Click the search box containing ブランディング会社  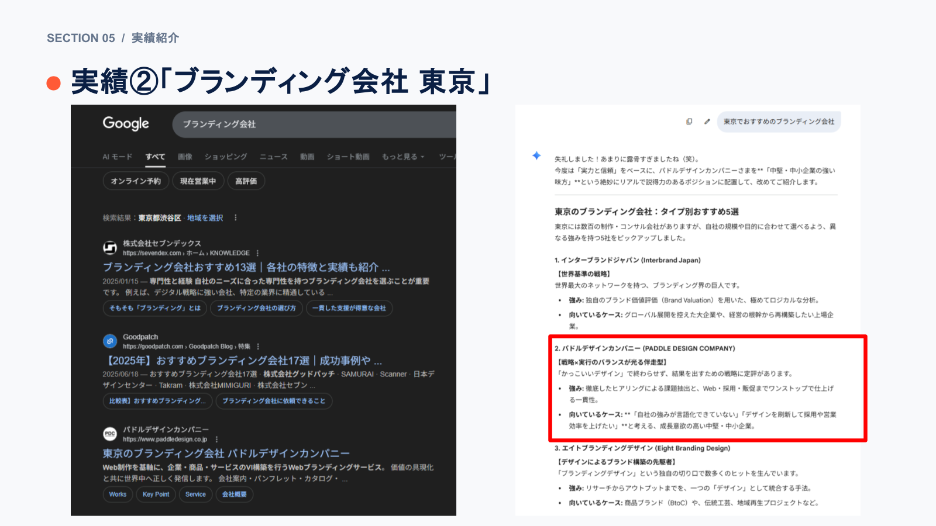pos(314,124)
